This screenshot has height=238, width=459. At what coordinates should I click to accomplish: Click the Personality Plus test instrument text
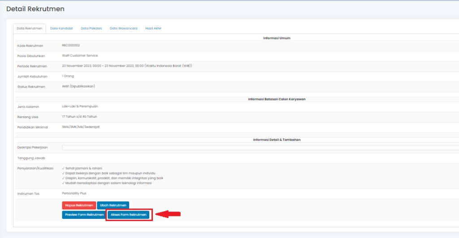[x=74, y=193]
